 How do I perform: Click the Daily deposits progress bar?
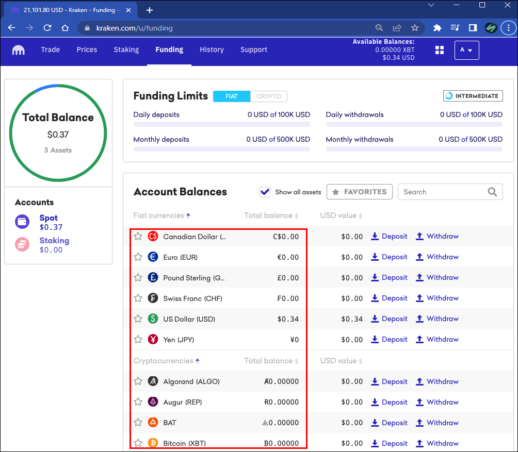[x=222, y=124]
